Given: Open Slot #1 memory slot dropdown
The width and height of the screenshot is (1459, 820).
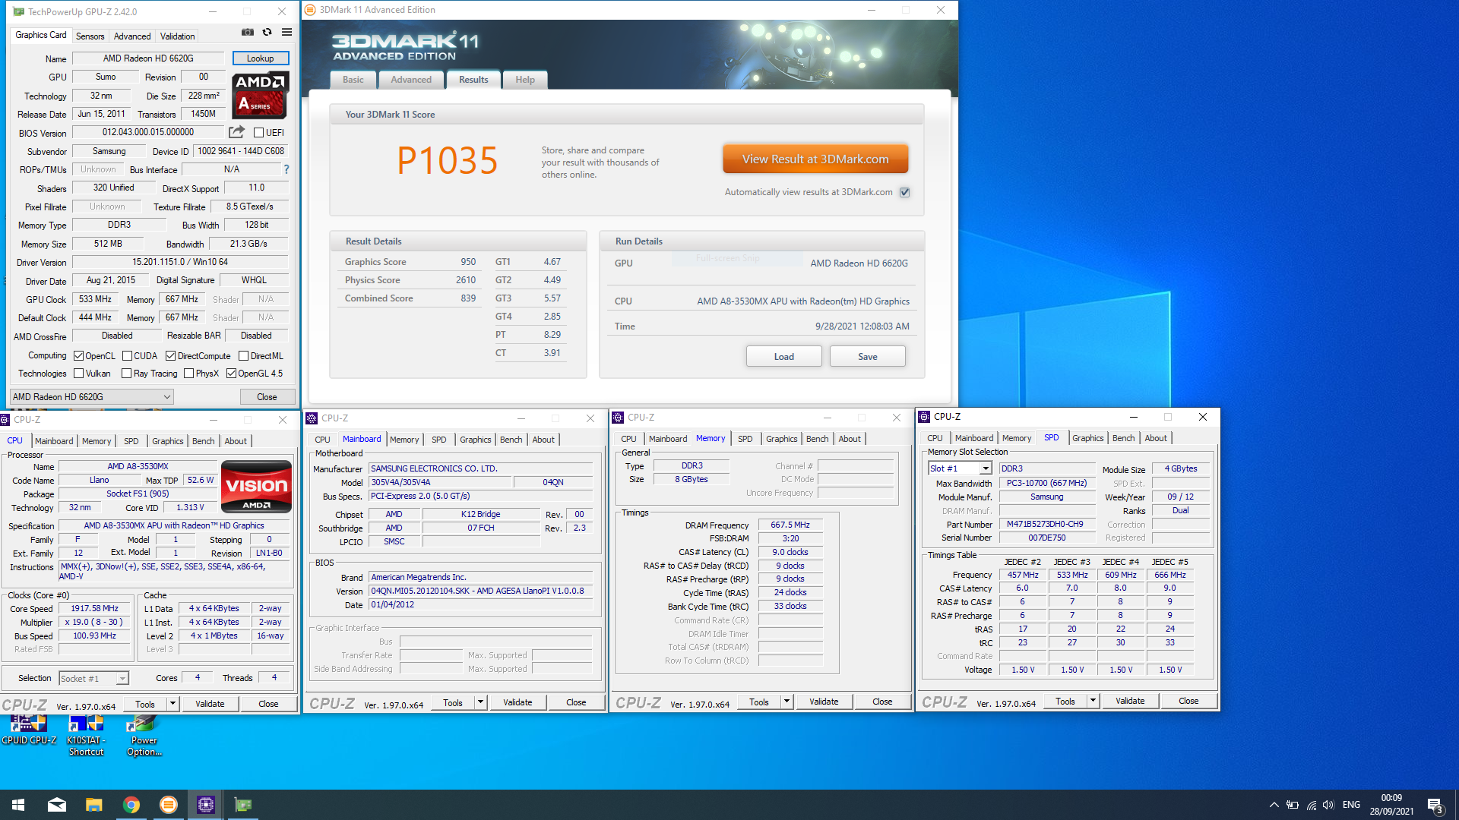Looking at the screenshot, I should point(960,468).
